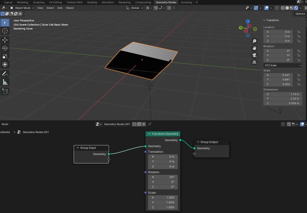Select the Measure tool
Screen dimensions: 307x213
point(5,82)
